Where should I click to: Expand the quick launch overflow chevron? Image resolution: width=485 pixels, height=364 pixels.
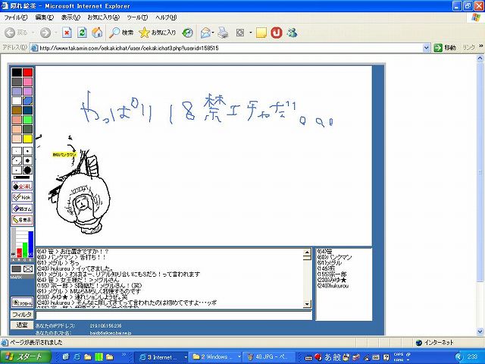[124, 355]
